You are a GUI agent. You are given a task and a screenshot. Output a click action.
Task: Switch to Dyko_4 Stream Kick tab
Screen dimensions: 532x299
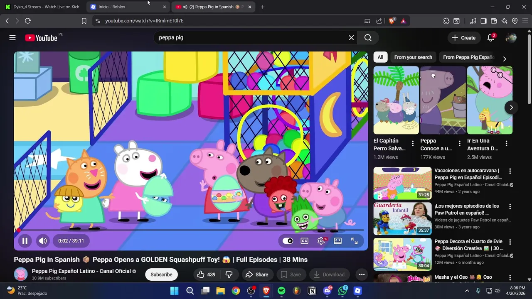coord(43,7)
